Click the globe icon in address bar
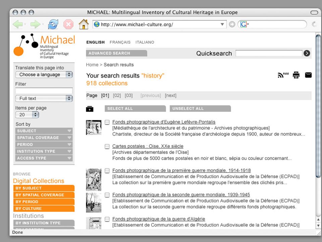Viewport: 322px width, 242px height. 97,25
